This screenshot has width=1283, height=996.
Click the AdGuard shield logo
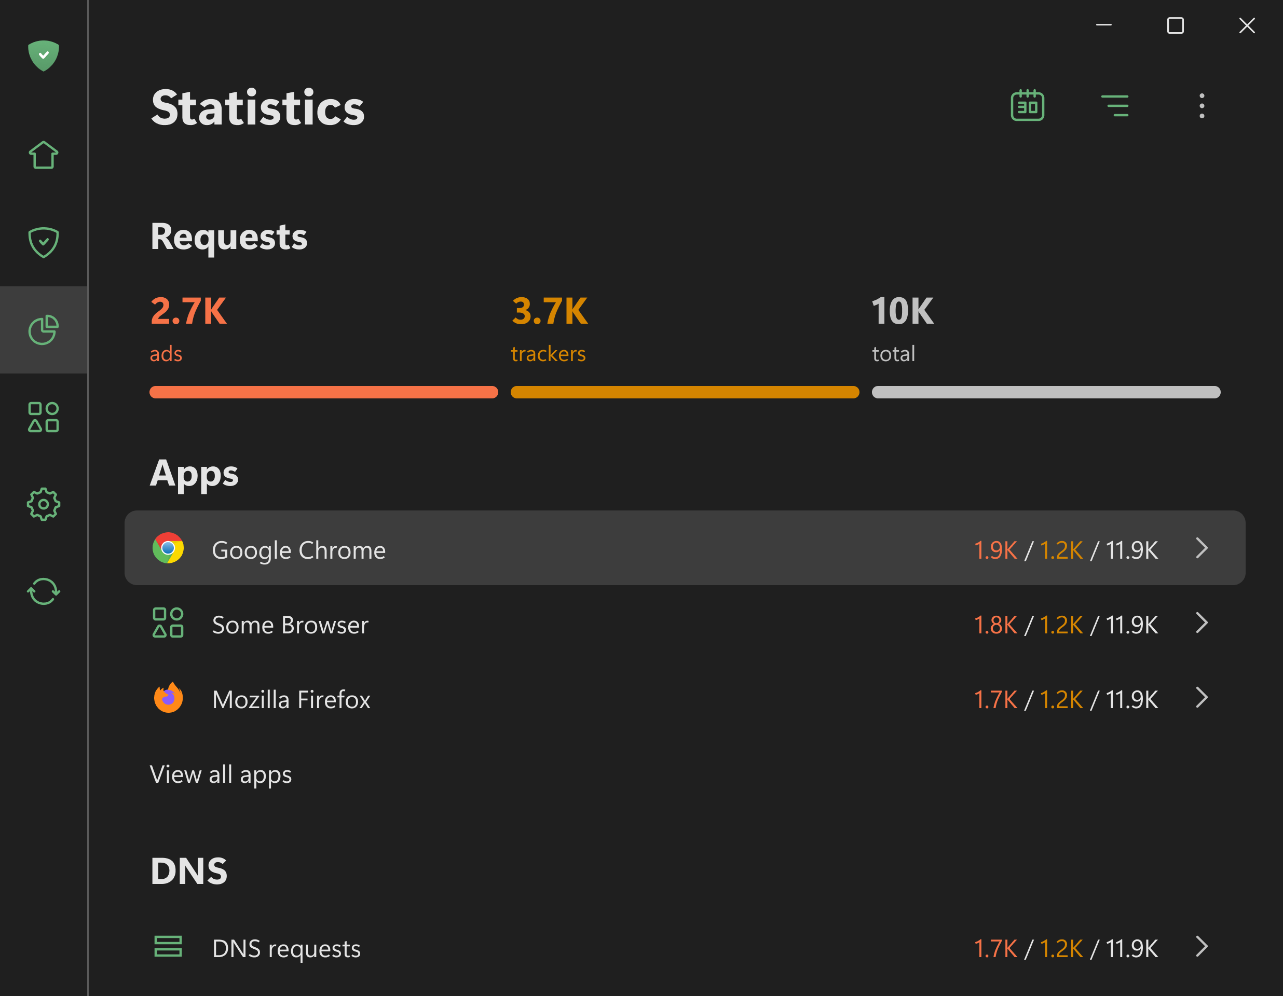[x=44, y=56]
